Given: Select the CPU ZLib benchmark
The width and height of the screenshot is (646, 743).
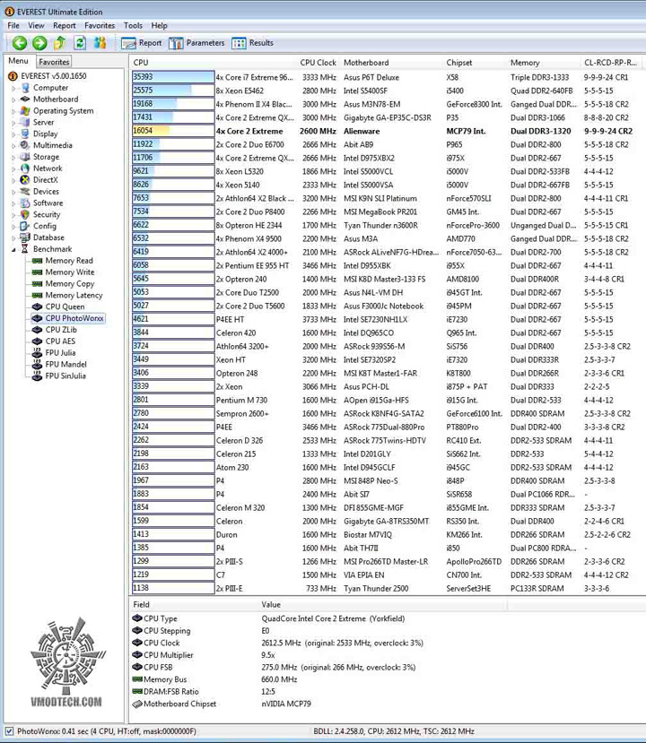Looking at the screenshot, I should click(x=54, y=330).
